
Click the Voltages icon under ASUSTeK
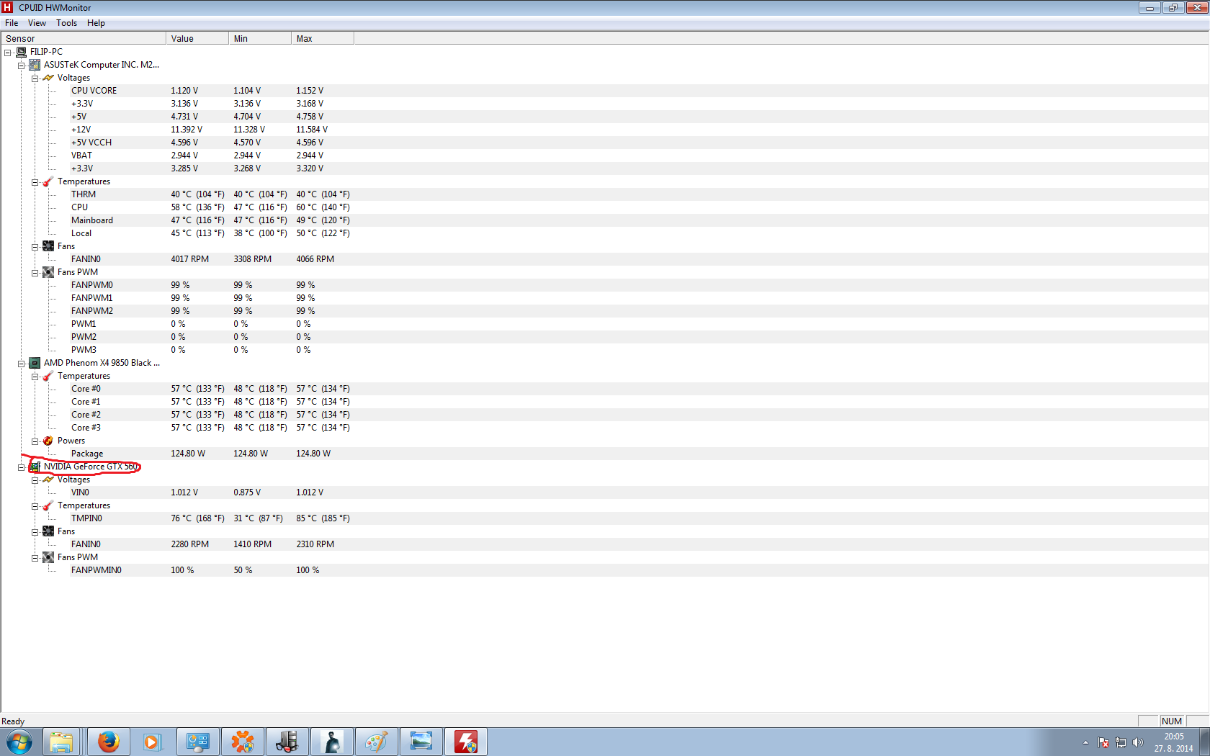click(48, 78)
